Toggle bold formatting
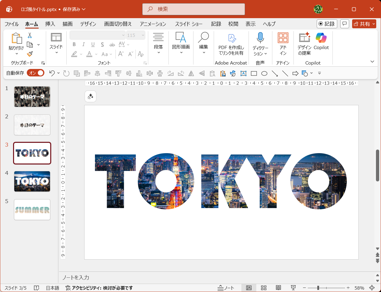The height and width of the screenshot is (292, 381). click(74, 44)
